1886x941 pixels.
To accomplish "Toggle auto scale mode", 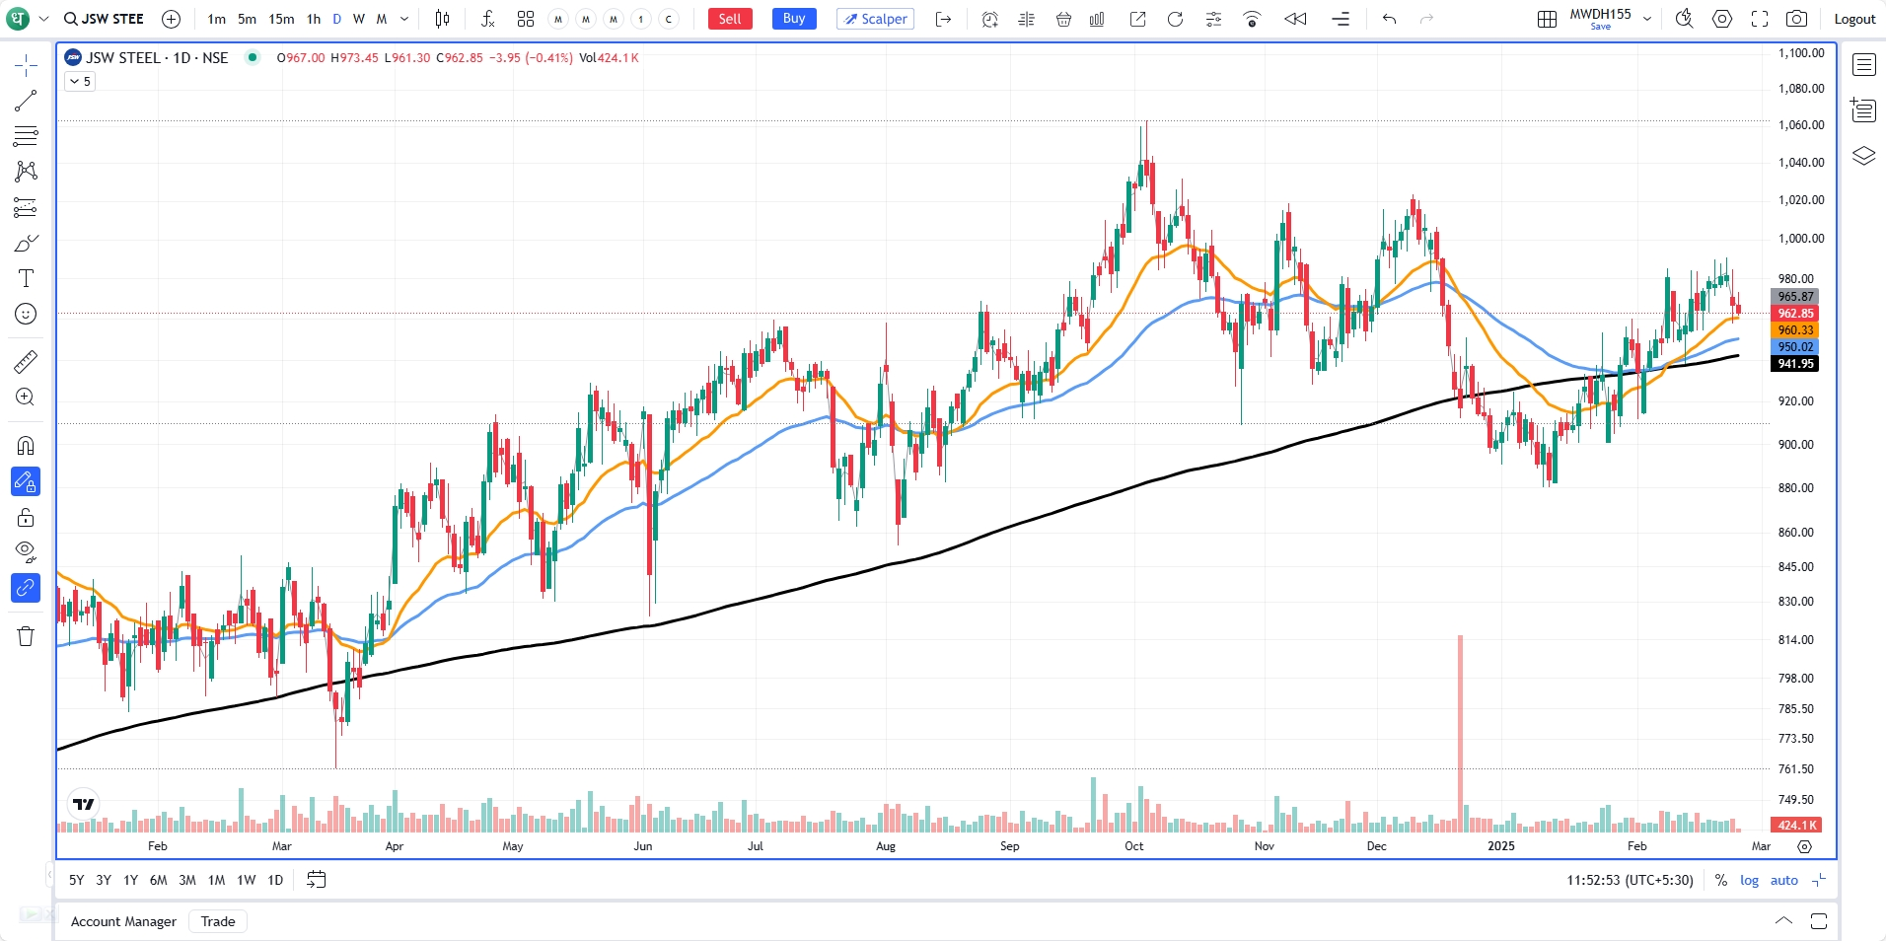I will (x=1784, y=880).
